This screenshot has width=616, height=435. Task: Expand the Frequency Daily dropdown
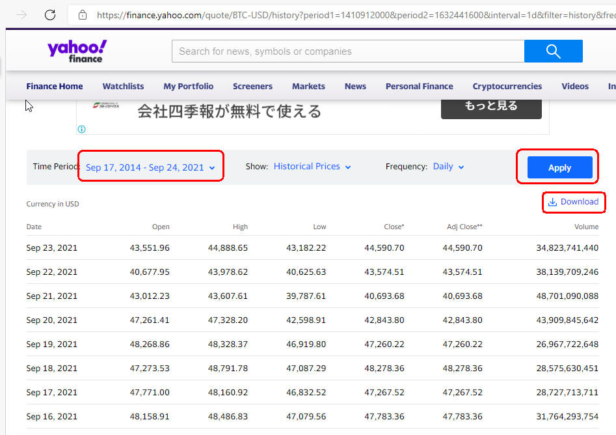[448, 166]
